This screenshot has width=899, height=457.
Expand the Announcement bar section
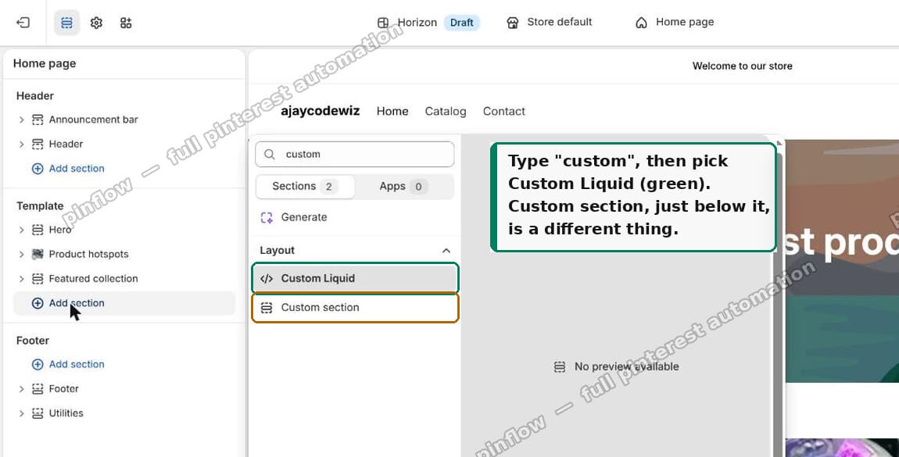click(x=22, y=120)
